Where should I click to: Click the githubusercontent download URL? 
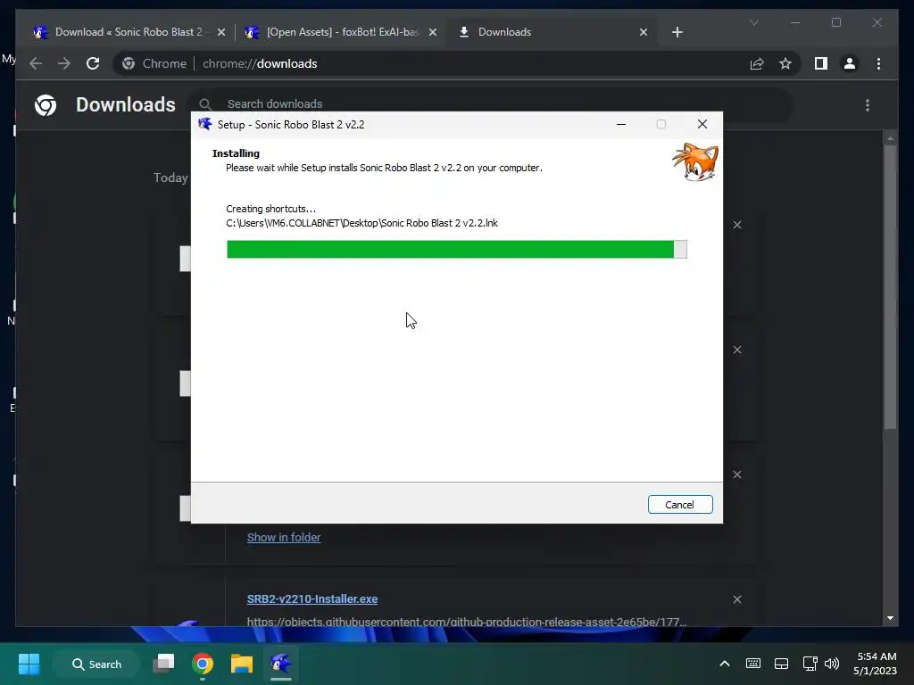466,621
